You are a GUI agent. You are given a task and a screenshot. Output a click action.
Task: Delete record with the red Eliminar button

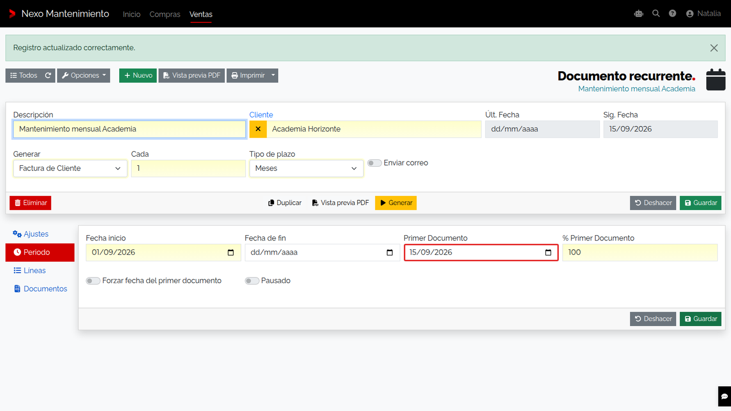pos(30,203)
